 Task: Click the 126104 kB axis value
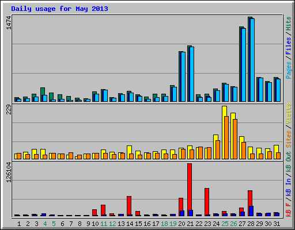(9, 172)
